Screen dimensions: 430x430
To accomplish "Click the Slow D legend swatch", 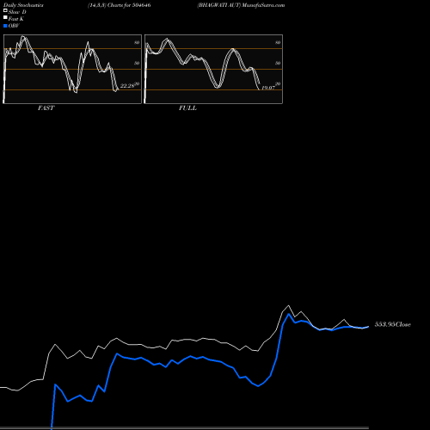I will coord(5,10).
